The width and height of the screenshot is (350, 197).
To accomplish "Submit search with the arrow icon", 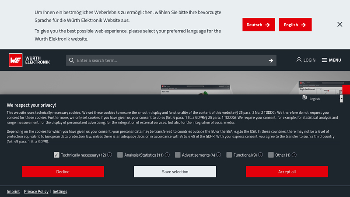I will (x=271, y=60).
